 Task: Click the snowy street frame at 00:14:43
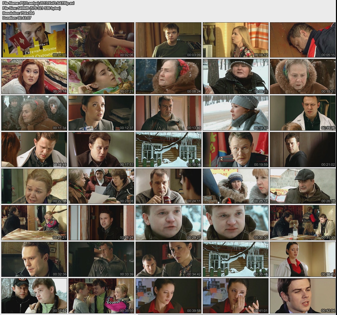[235, 113]
